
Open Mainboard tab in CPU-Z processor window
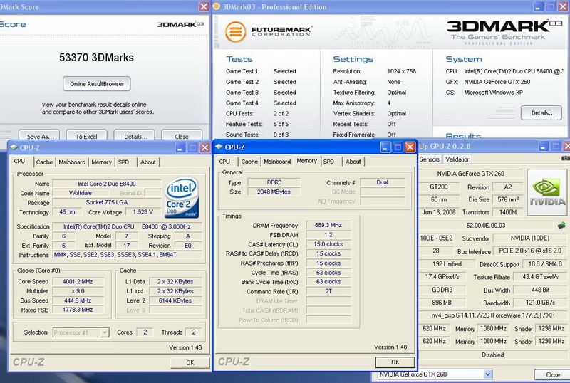point(72,162)
